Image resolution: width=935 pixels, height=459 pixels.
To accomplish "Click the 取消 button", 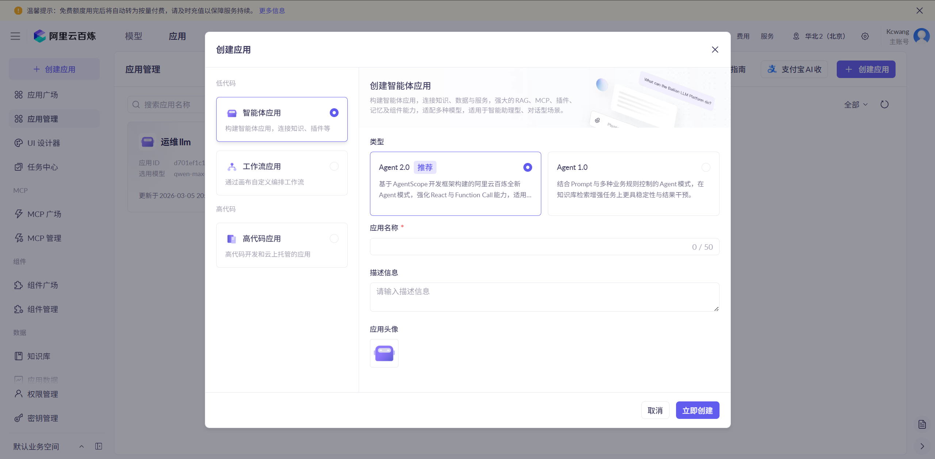I will [x=655, y=411].
